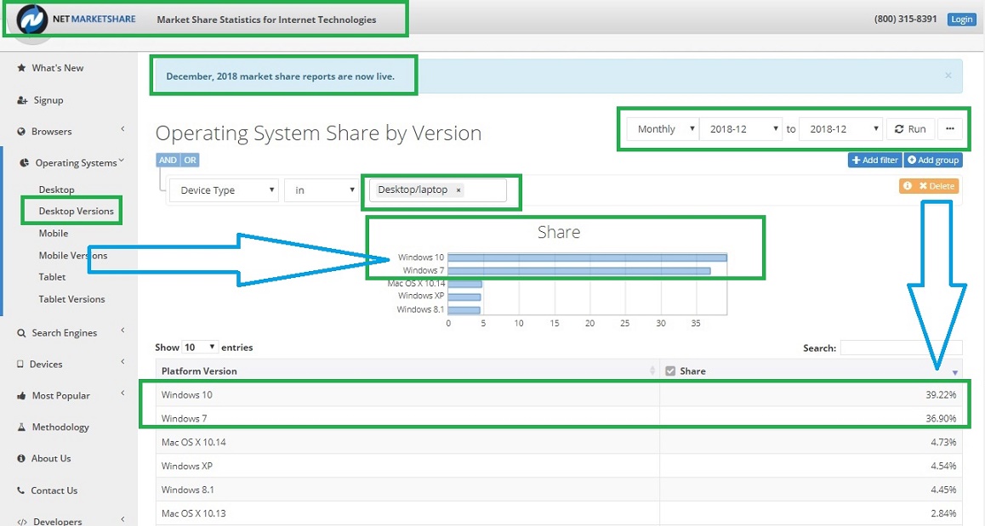This screenshot has height=526, width=985.
Task: Click the Login button
Action: tap(961, 20)
